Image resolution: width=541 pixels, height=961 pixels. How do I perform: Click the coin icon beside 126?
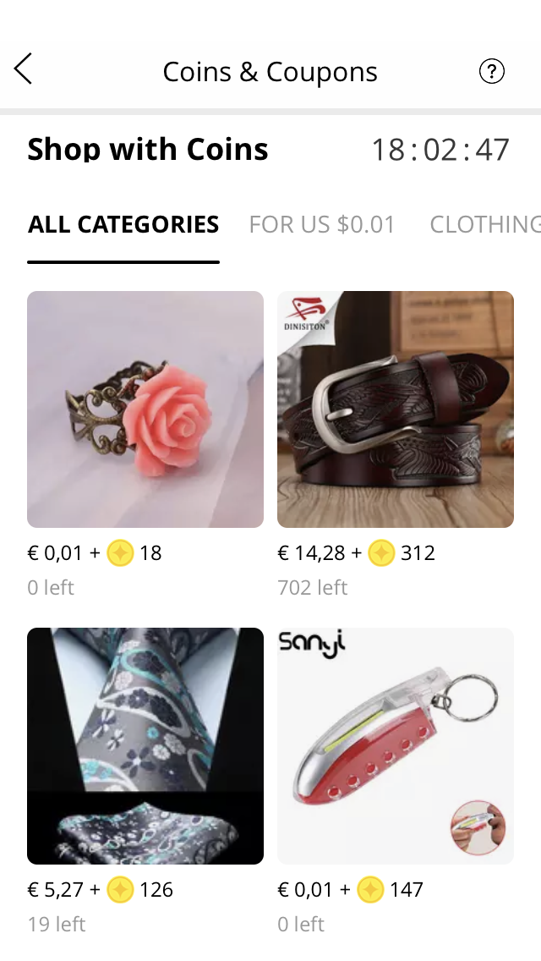120,889
